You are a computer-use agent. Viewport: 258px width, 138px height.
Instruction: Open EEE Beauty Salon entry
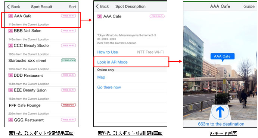[x=41, y=94]
